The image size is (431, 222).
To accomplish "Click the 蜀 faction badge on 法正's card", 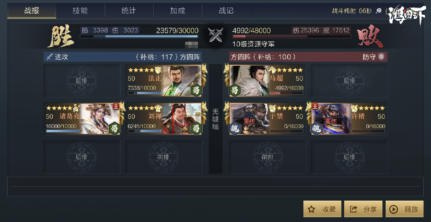I will 196,90.
